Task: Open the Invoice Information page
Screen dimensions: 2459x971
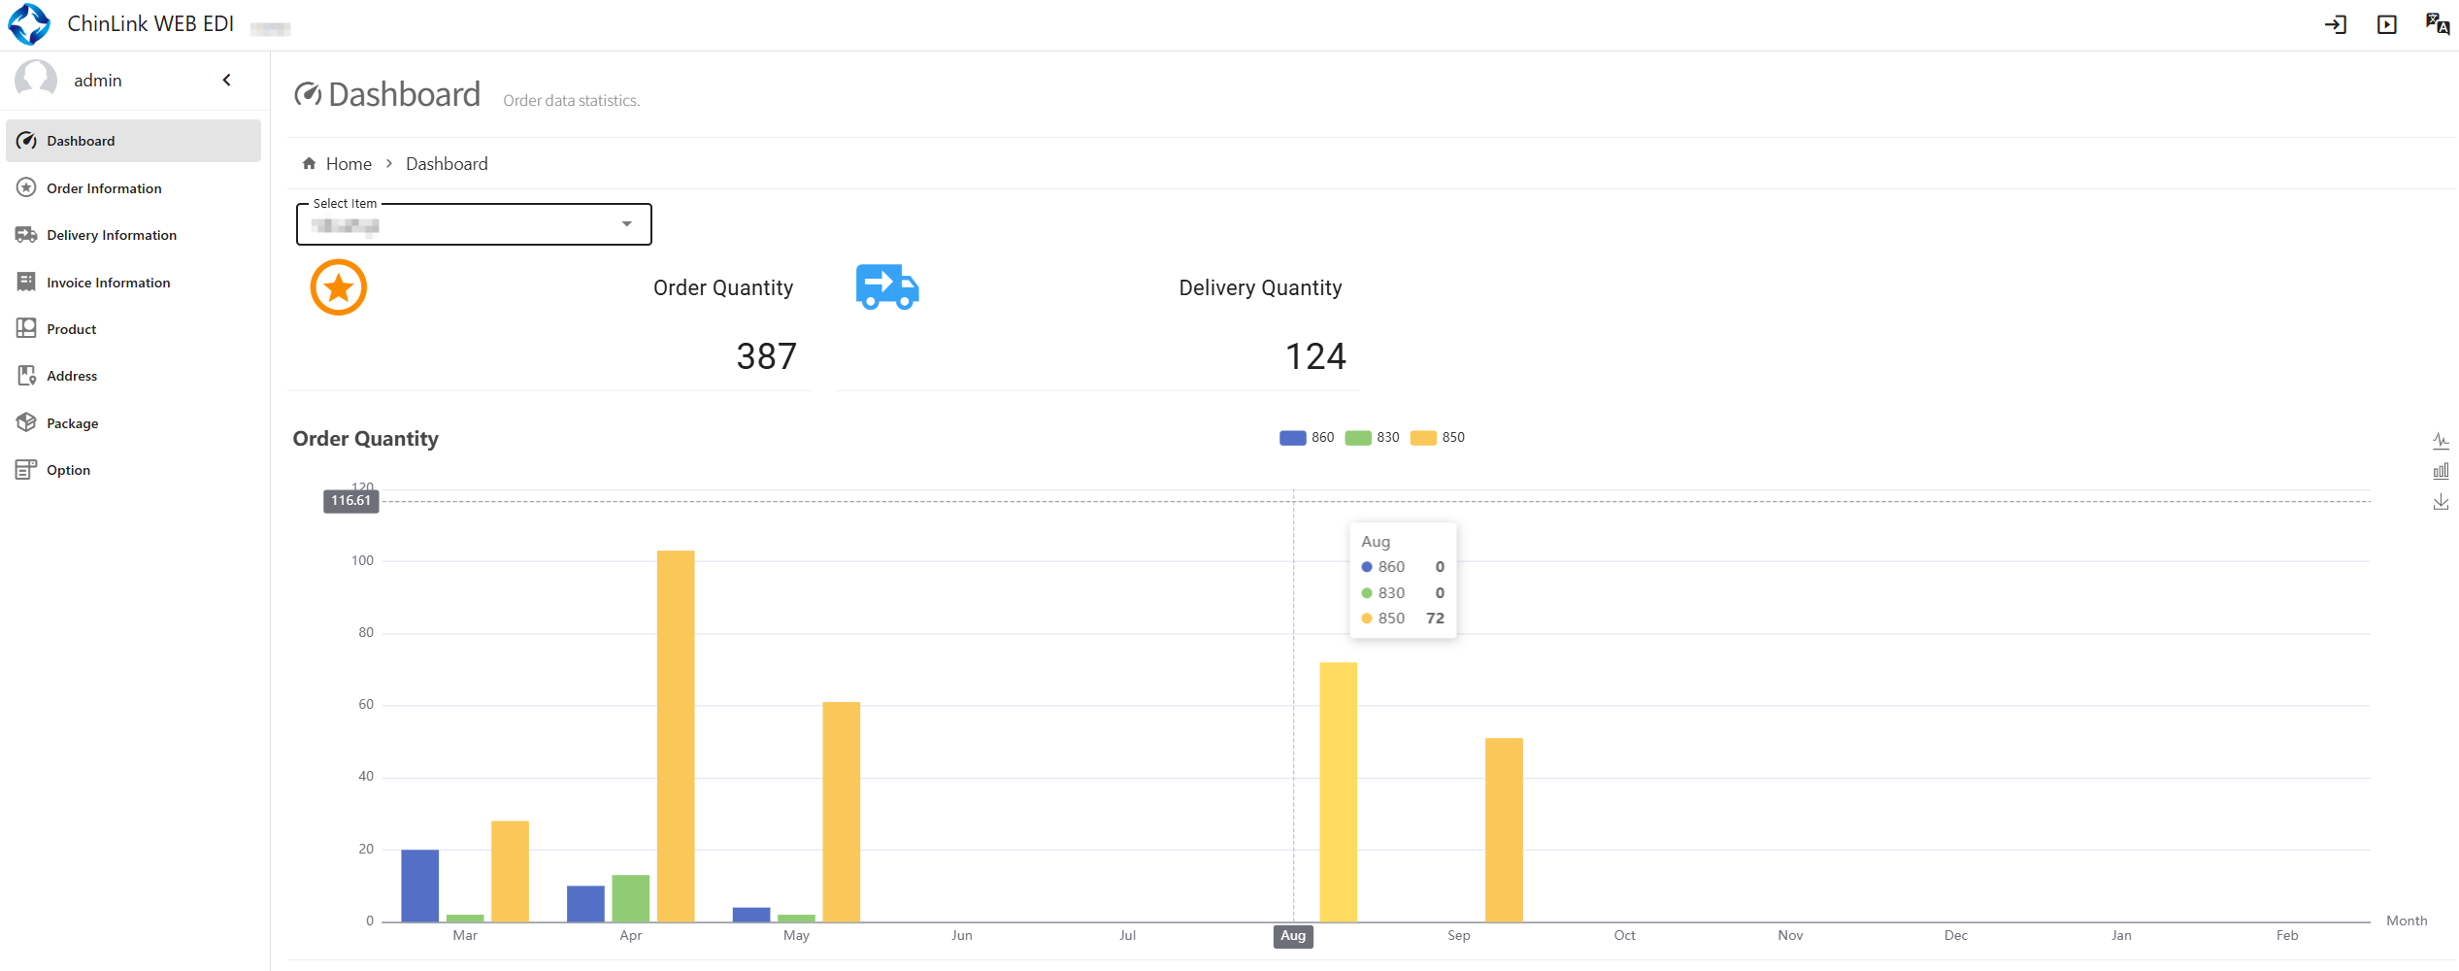Action: tap(108, 283)
